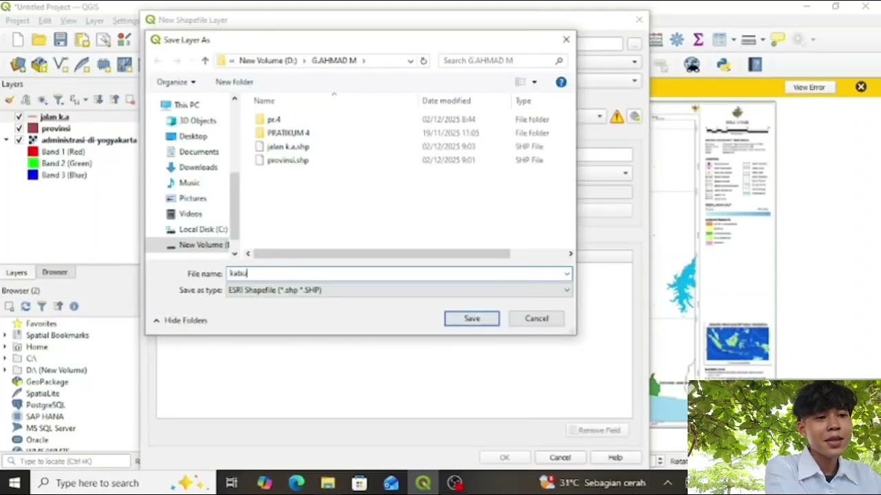Click the Expand All icon in Layers panel

[98, 100]
